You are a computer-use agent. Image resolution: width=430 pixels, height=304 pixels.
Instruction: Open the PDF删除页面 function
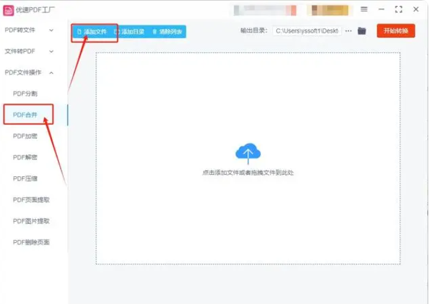tap(31, 242)
